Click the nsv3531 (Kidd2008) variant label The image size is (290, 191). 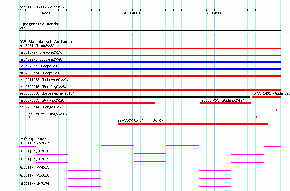pos(37,46)
